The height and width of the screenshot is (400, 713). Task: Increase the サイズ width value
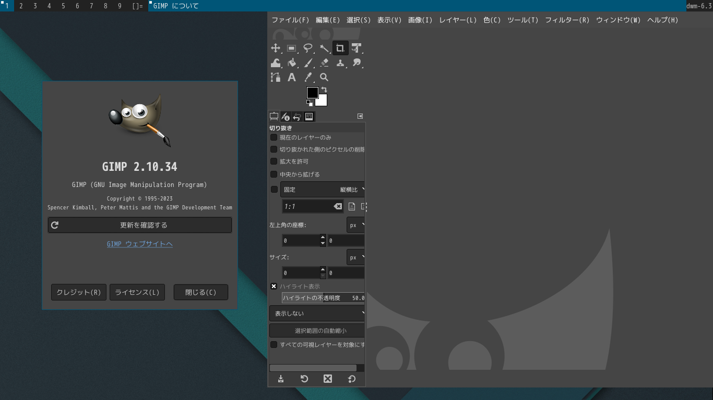[323, 269]
